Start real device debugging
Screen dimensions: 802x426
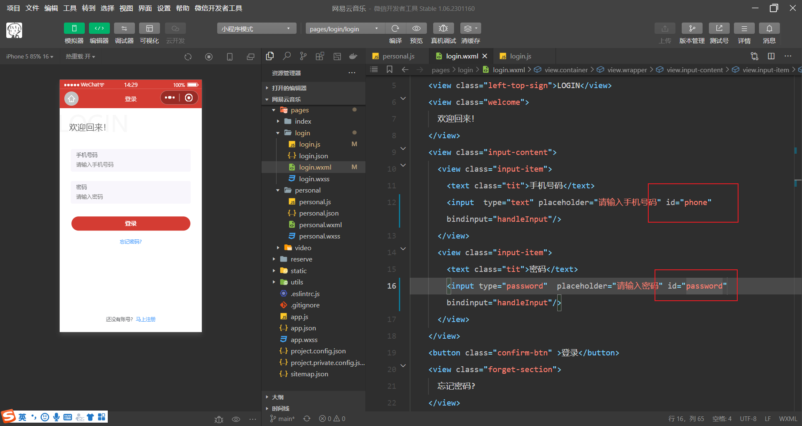coord(443,28)
